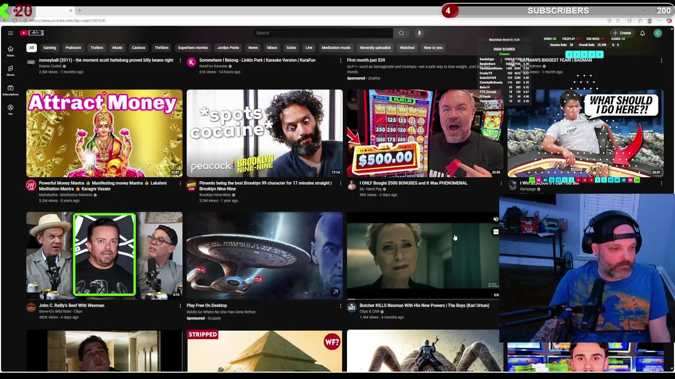Click Clips & Chill channel avatar
This screenshot has height=379, width=675.
(352, 308)
